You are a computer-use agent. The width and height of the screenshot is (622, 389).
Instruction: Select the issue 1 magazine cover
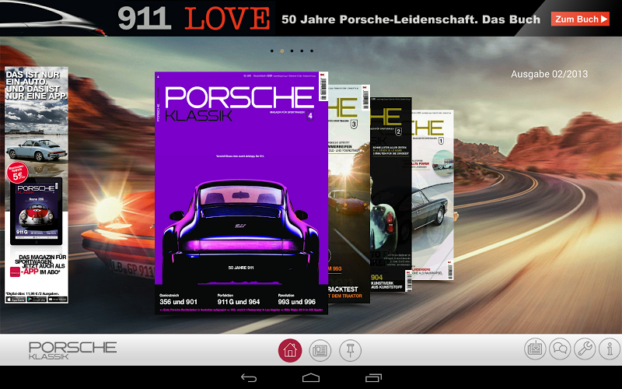point(433,195)
